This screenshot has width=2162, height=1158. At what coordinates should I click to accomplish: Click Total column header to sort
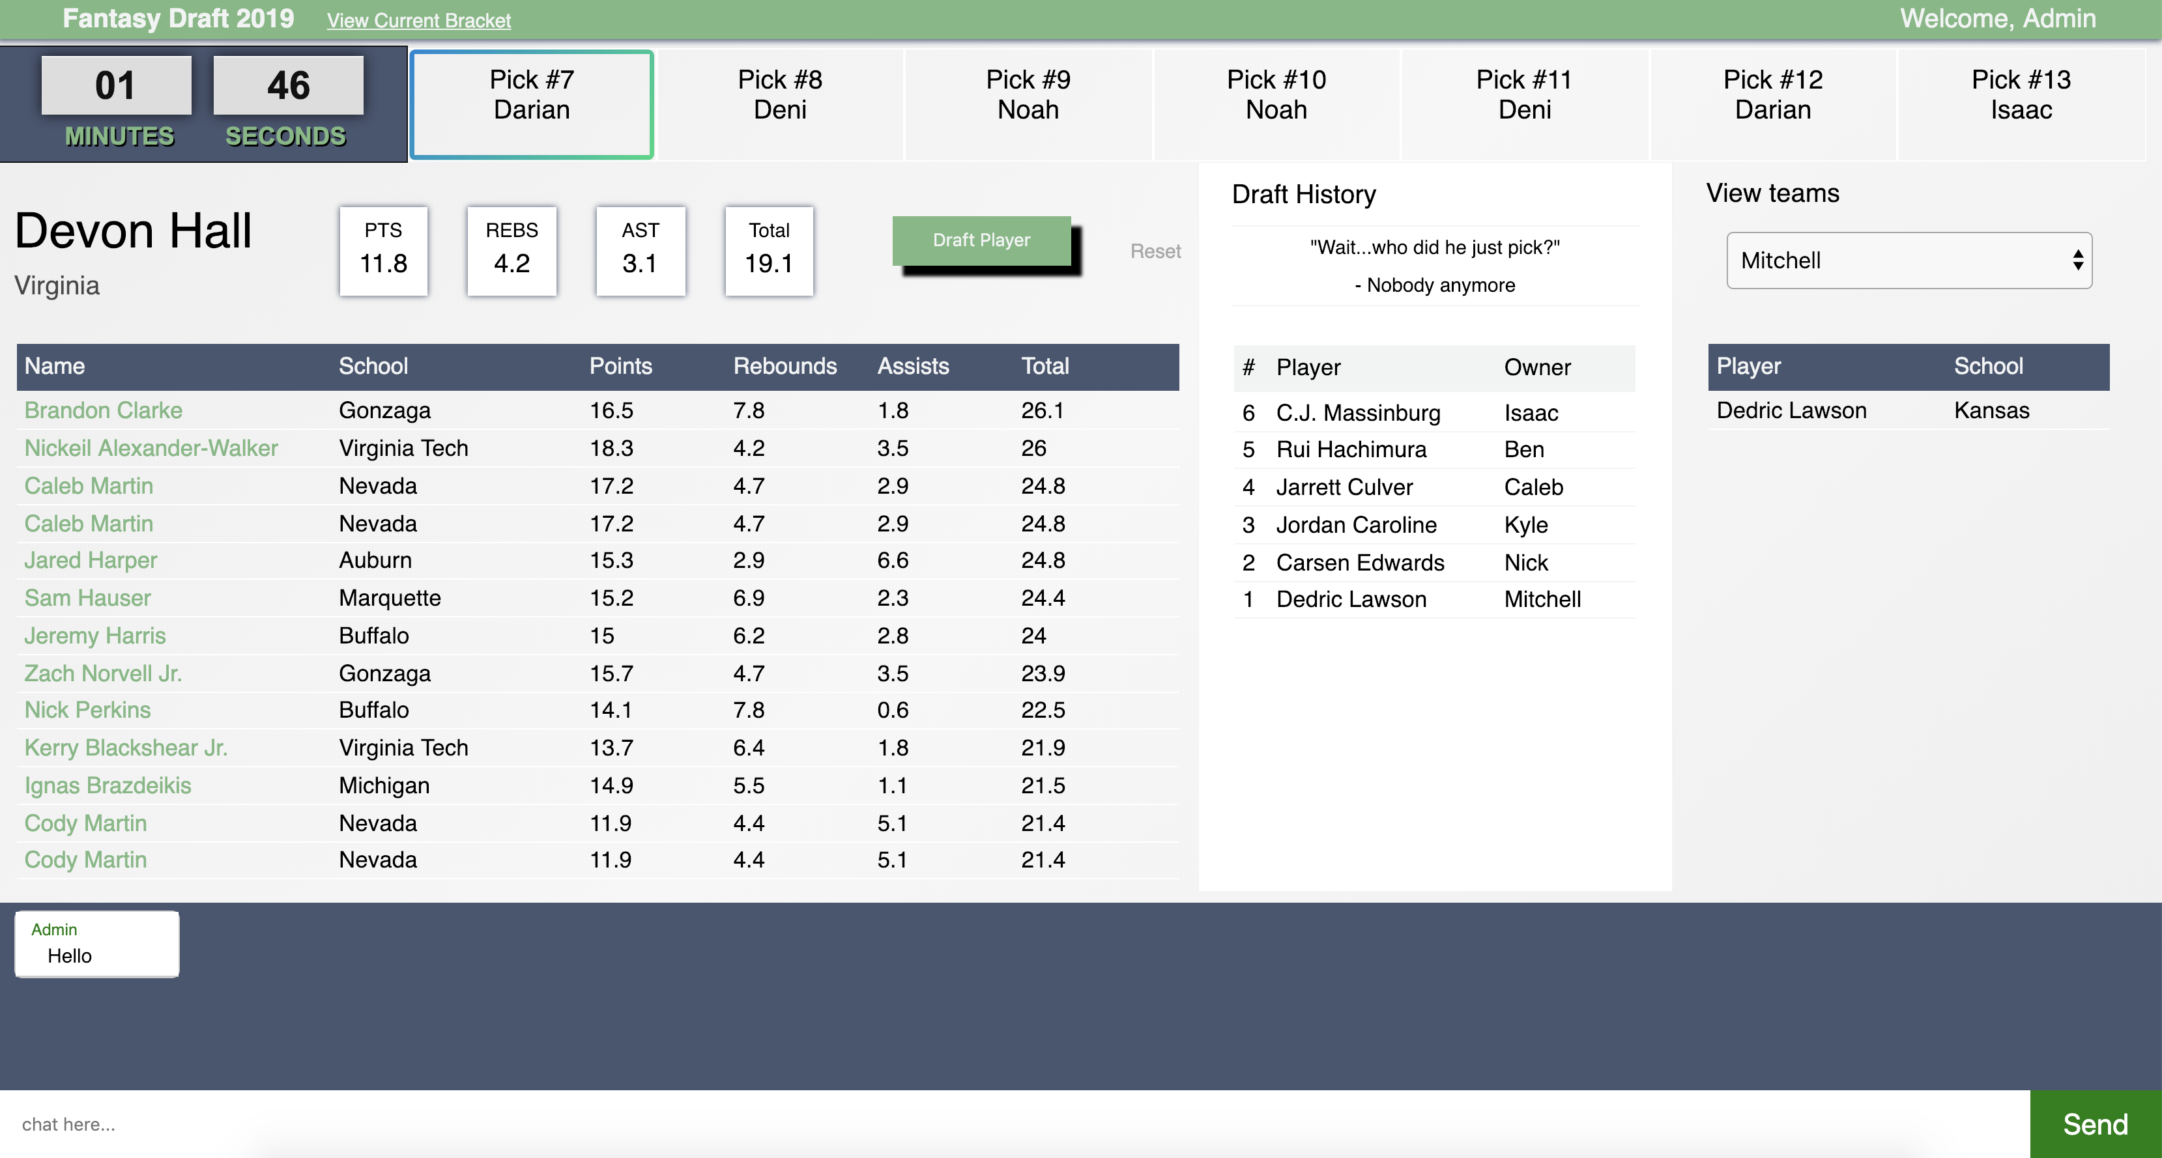(x=1044, y=367)
